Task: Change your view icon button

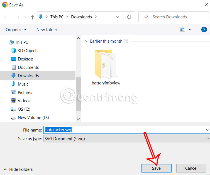Action: click(182, 30)
